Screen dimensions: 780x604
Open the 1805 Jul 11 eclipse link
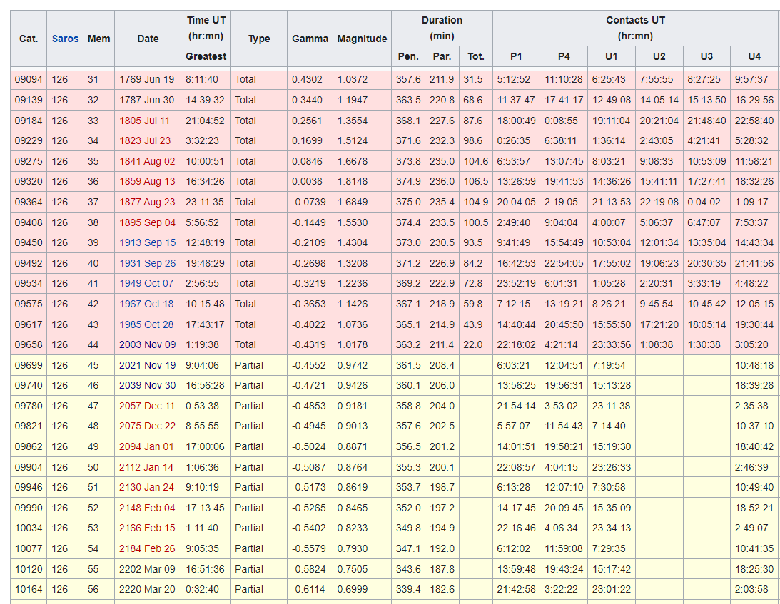pyautogui.click(x=144, y=121)
